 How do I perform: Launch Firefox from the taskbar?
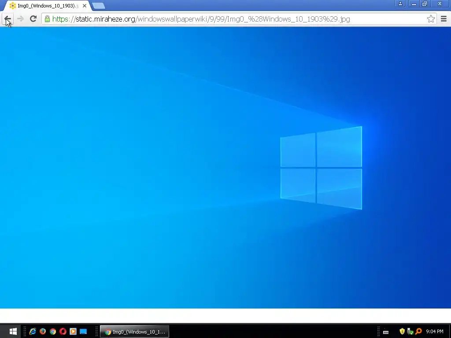pyautogui.click(x=43, y=331)
